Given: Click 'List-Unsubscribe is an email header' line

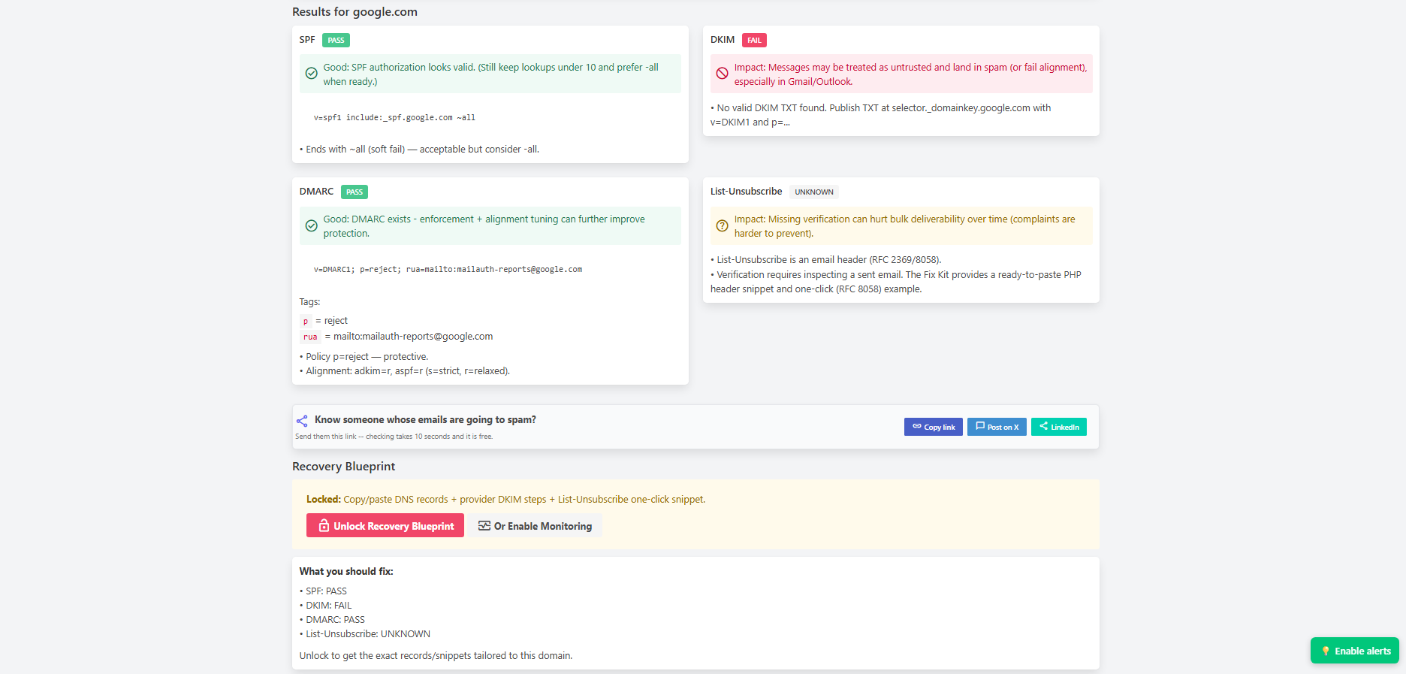Looking at the screenshot, I should [826, 260].
